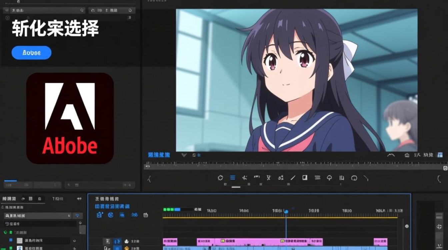
Task: Select the blue audio clip under the pink track
Action: (275, 248)
